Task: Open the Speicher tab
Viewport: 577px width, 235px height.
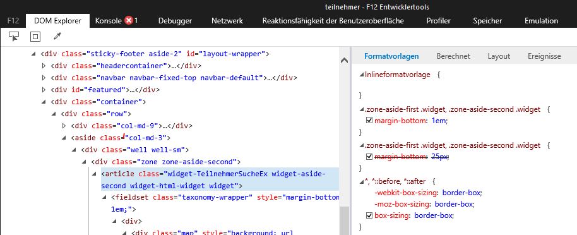Action: [487, 21]
